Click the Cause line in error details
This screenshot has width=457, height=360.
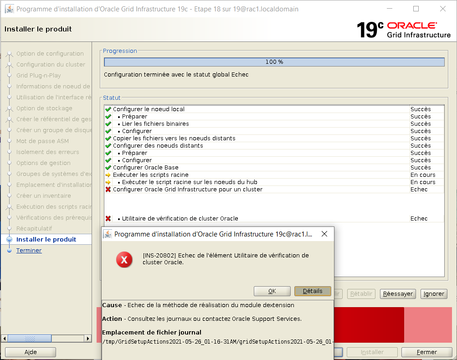click(198, 305)
